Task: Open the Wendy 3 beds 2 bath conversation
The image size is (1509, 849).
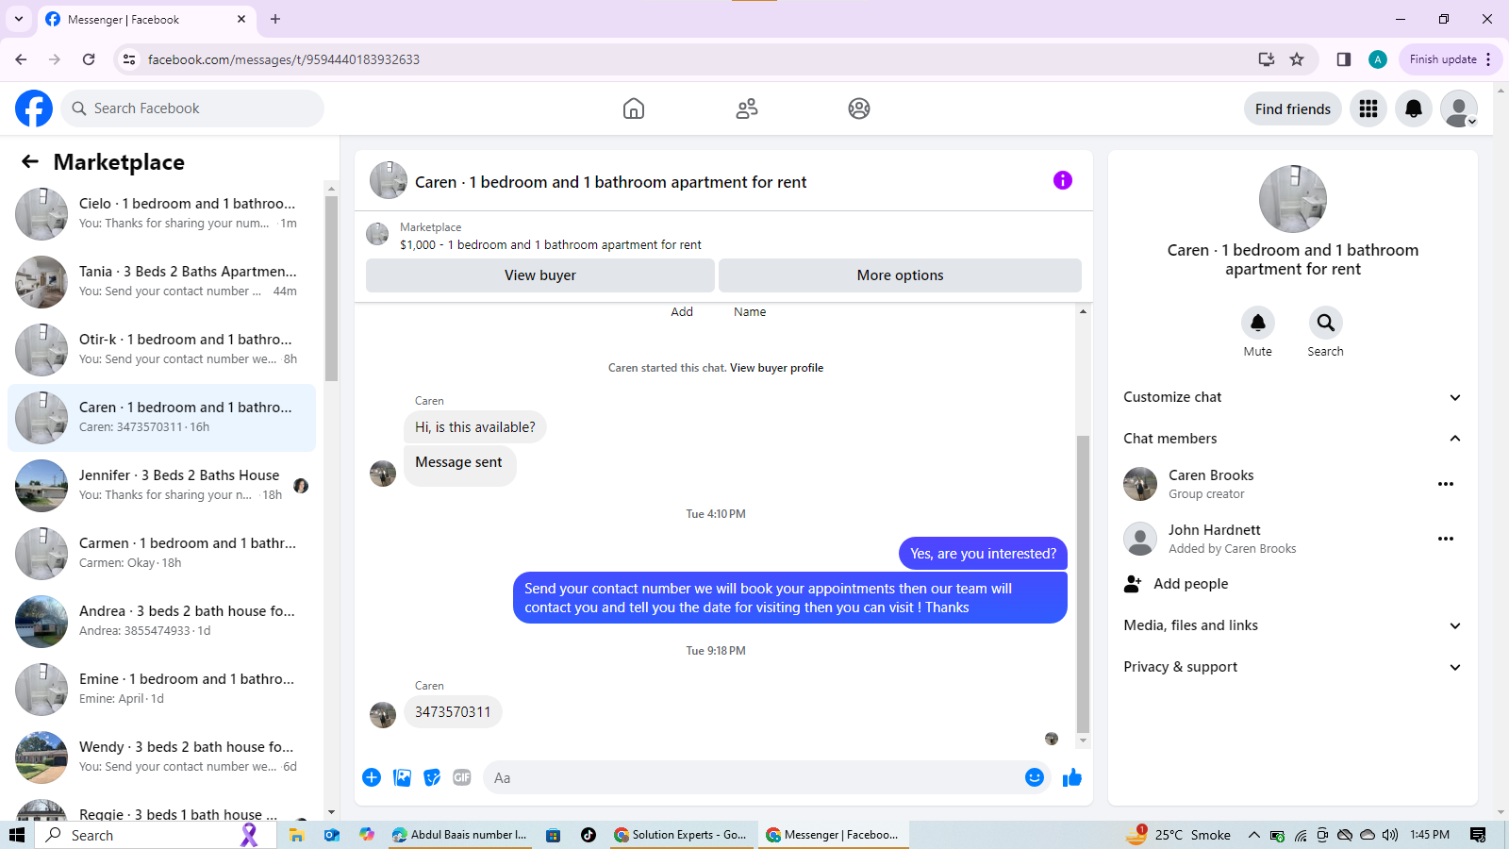Action: coord(162,757)
